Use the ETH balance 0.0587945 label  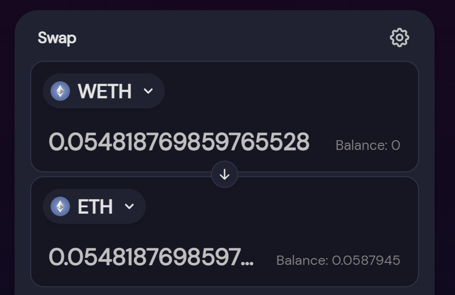[x=338, y=260]
